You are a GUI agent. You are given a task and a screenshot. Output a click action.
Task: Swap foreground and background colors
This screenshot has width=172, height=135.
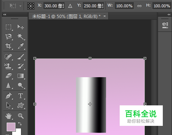[20, 124]
